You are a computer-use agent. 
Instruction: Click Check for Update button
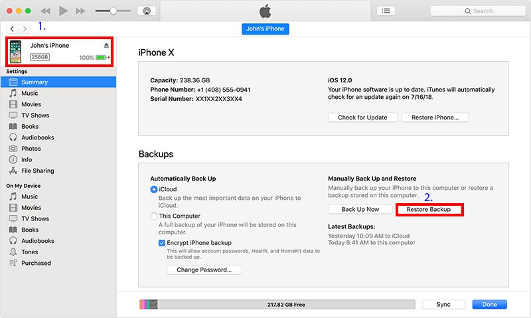point(362,118)
